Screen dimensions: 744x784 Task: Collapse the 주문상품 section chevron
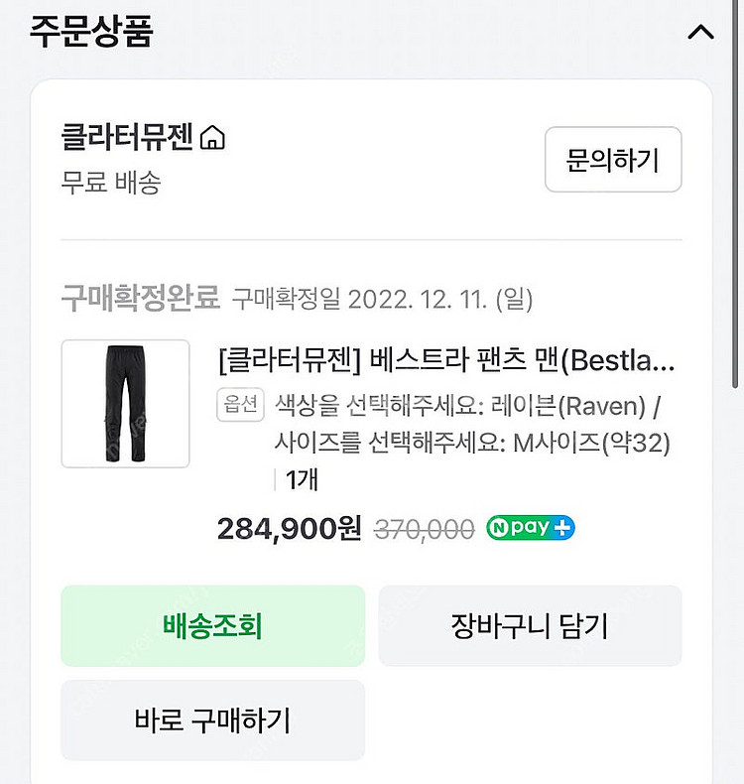click(x=700, y=32)
